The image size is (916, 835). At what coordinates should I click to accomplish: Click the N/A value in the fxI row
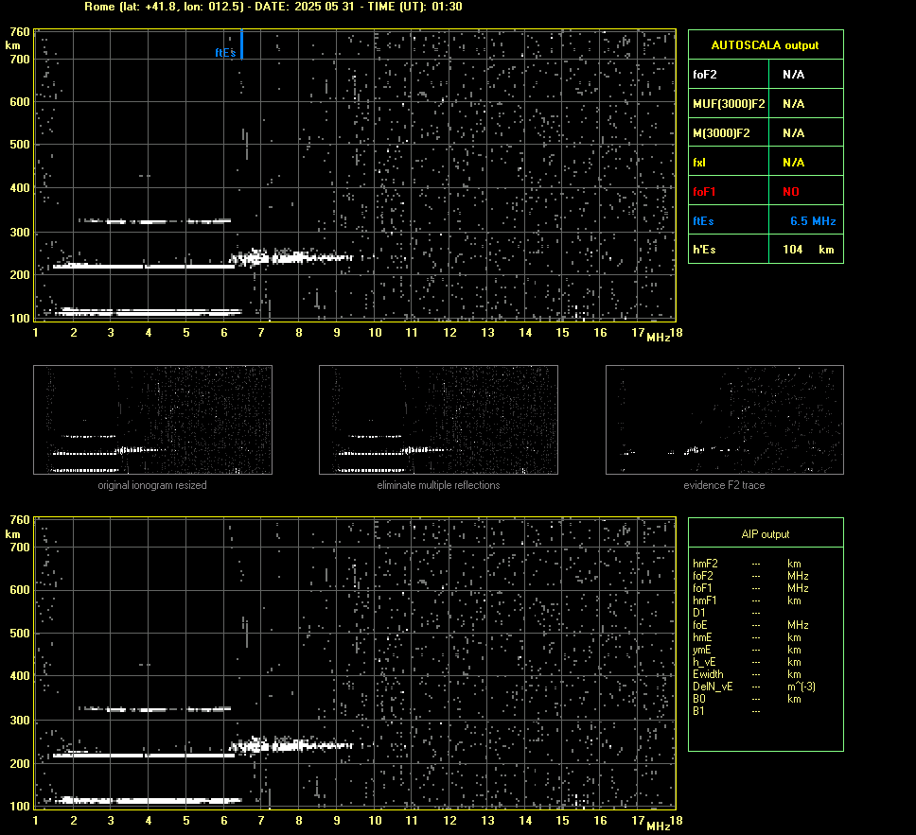point(793,163)
